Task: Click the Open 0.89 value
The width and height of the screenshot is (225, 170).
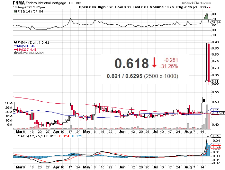Action: [x=87, y=7]
